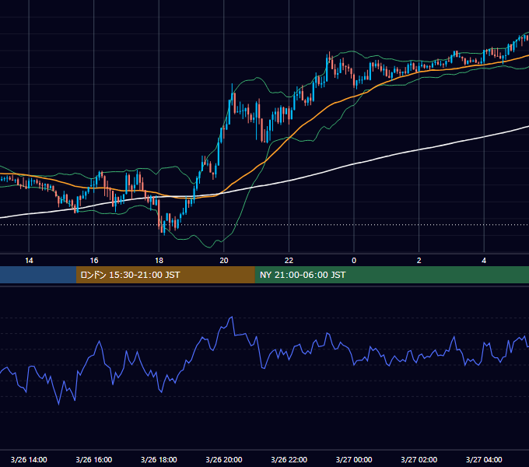Click the 3/27 04:00 time label
The image size is (529, 467).
484,459
